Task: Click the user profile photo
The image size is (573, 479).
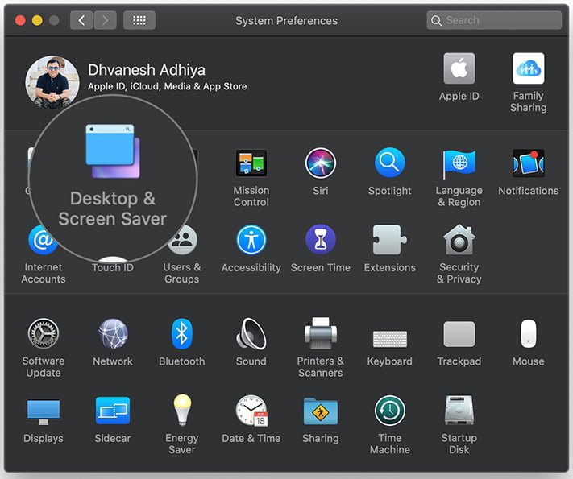Action: [x=52, y=82]
